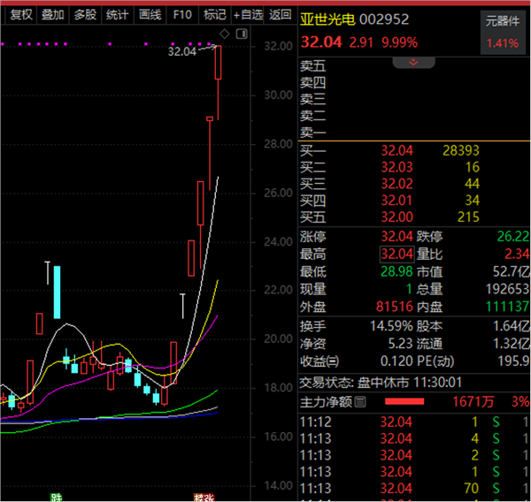The height and width of the screenshot is (502, 531).
Task: Click 返回 to go back
Action: click(280, 14)
